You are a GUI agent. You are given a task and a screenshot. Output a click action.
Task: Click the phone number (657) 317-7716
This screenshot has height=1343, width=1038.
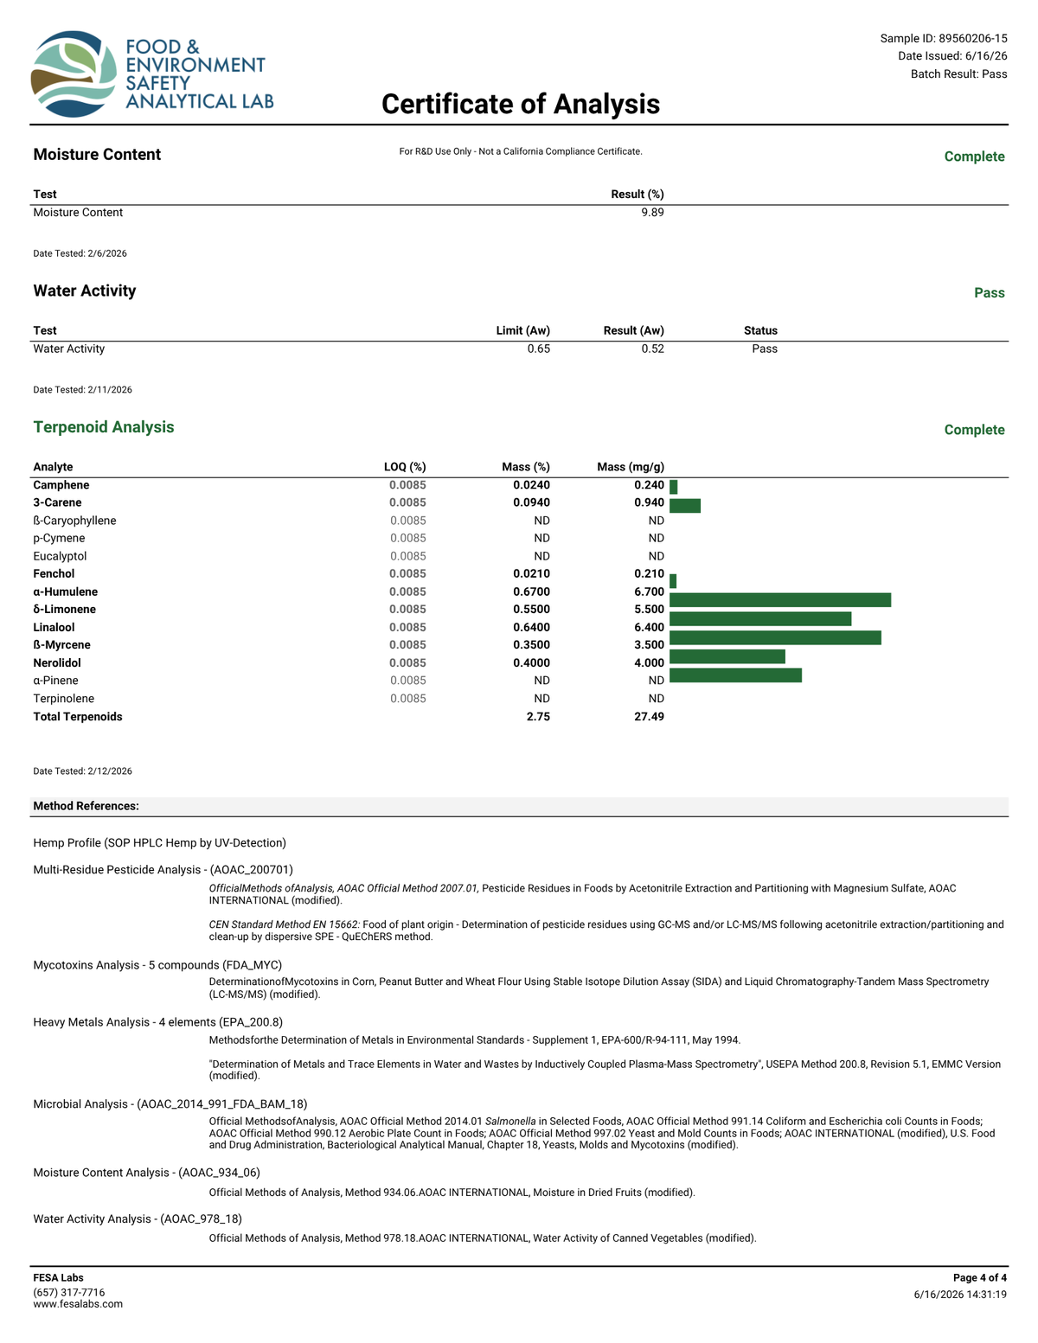coord(69,1292)
